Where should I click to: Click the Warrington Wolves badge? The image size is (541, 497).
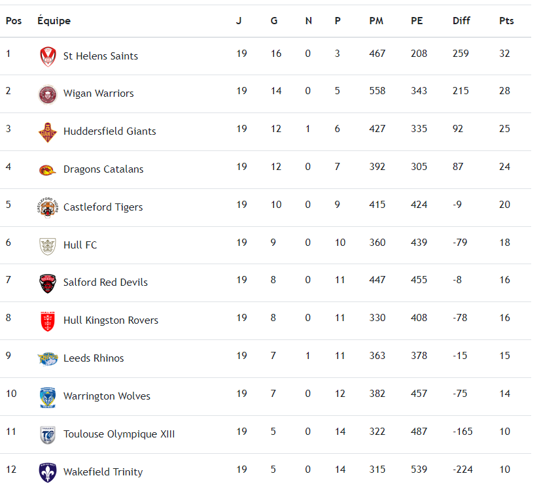click(x=47, y=397)
